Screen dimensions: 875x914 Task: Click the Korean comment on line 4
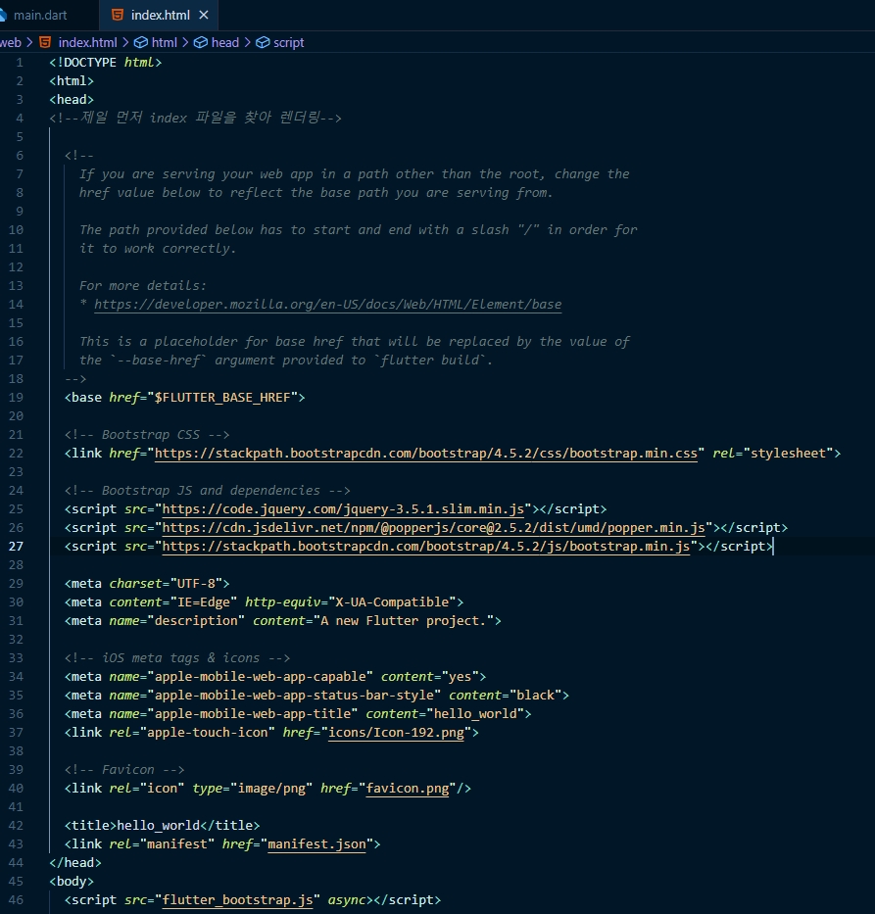tap(195, 119)
